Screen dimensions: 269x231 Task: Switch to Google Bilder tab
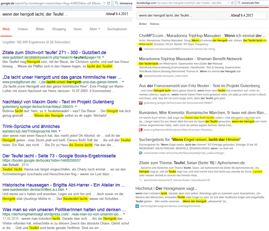coord(40,29)
